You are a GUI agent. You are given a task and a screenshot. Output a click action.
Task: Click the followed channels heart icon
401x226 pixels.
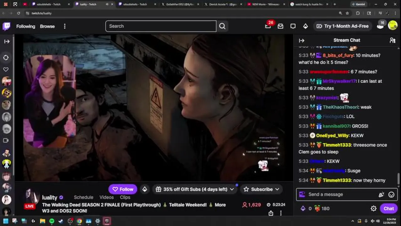point(6,69)
